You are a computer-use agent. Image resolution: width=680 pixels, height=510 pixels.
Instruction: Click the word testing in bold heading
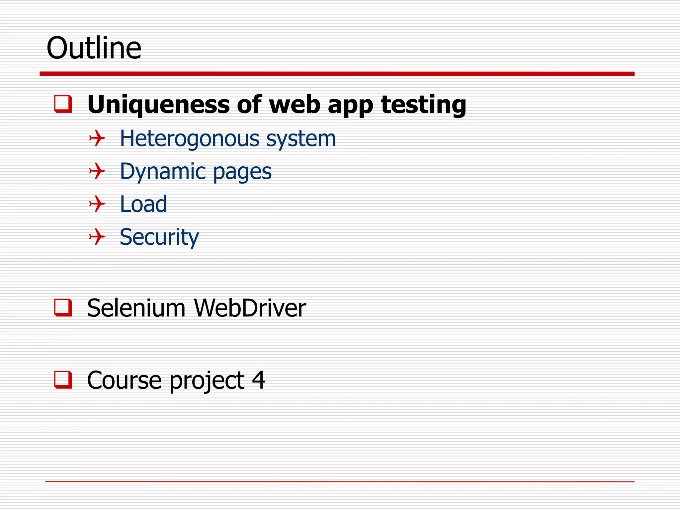[423, 105]
